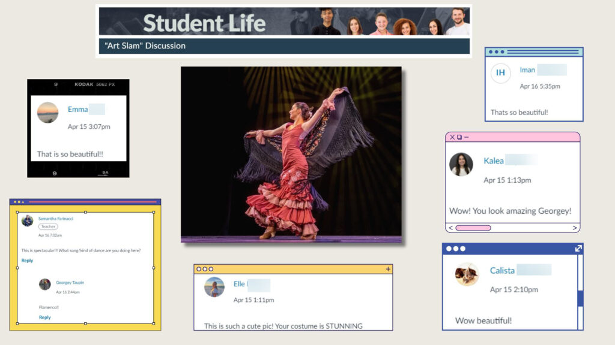Click the "Art Slam" Discussion title bar

[x=283, y=46]
